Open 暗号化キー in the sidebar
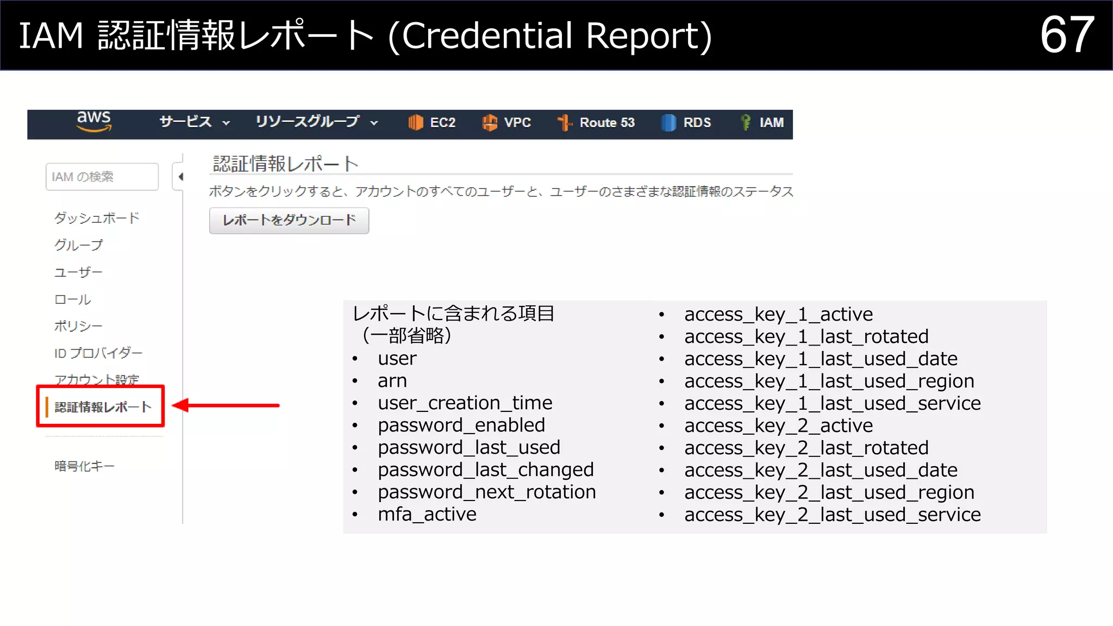This screenshot has width=1113, height=626. point(84,466)
